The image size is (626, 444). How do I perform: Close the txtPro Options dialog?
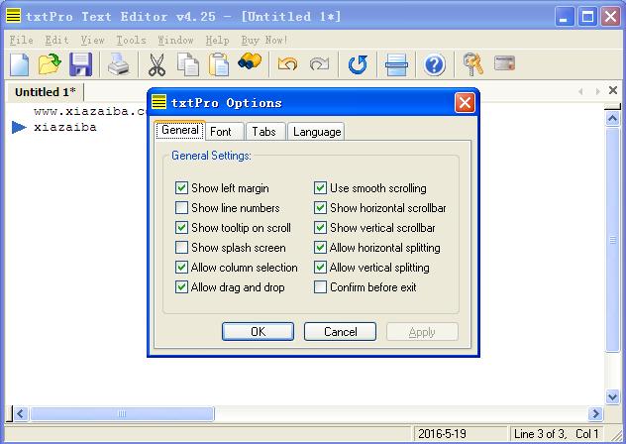pos(465,103)
